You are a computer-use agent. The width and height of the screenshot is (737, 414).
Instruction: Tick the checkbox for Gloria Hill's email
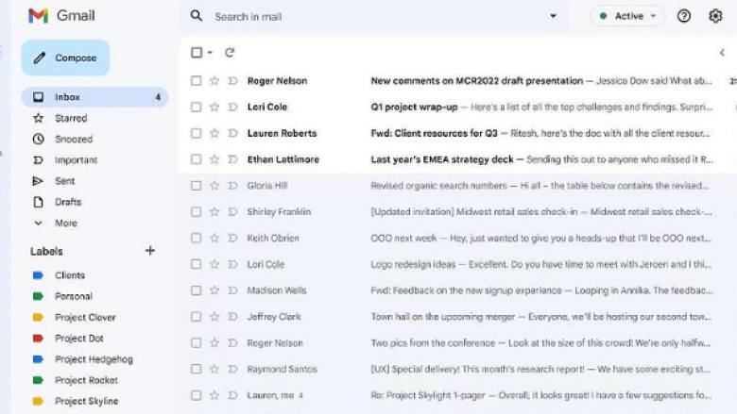click(197, 186)
